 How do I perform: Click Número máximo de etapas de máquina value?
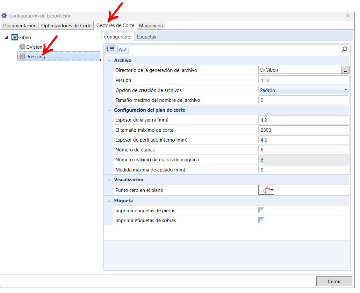coord(304,160)
